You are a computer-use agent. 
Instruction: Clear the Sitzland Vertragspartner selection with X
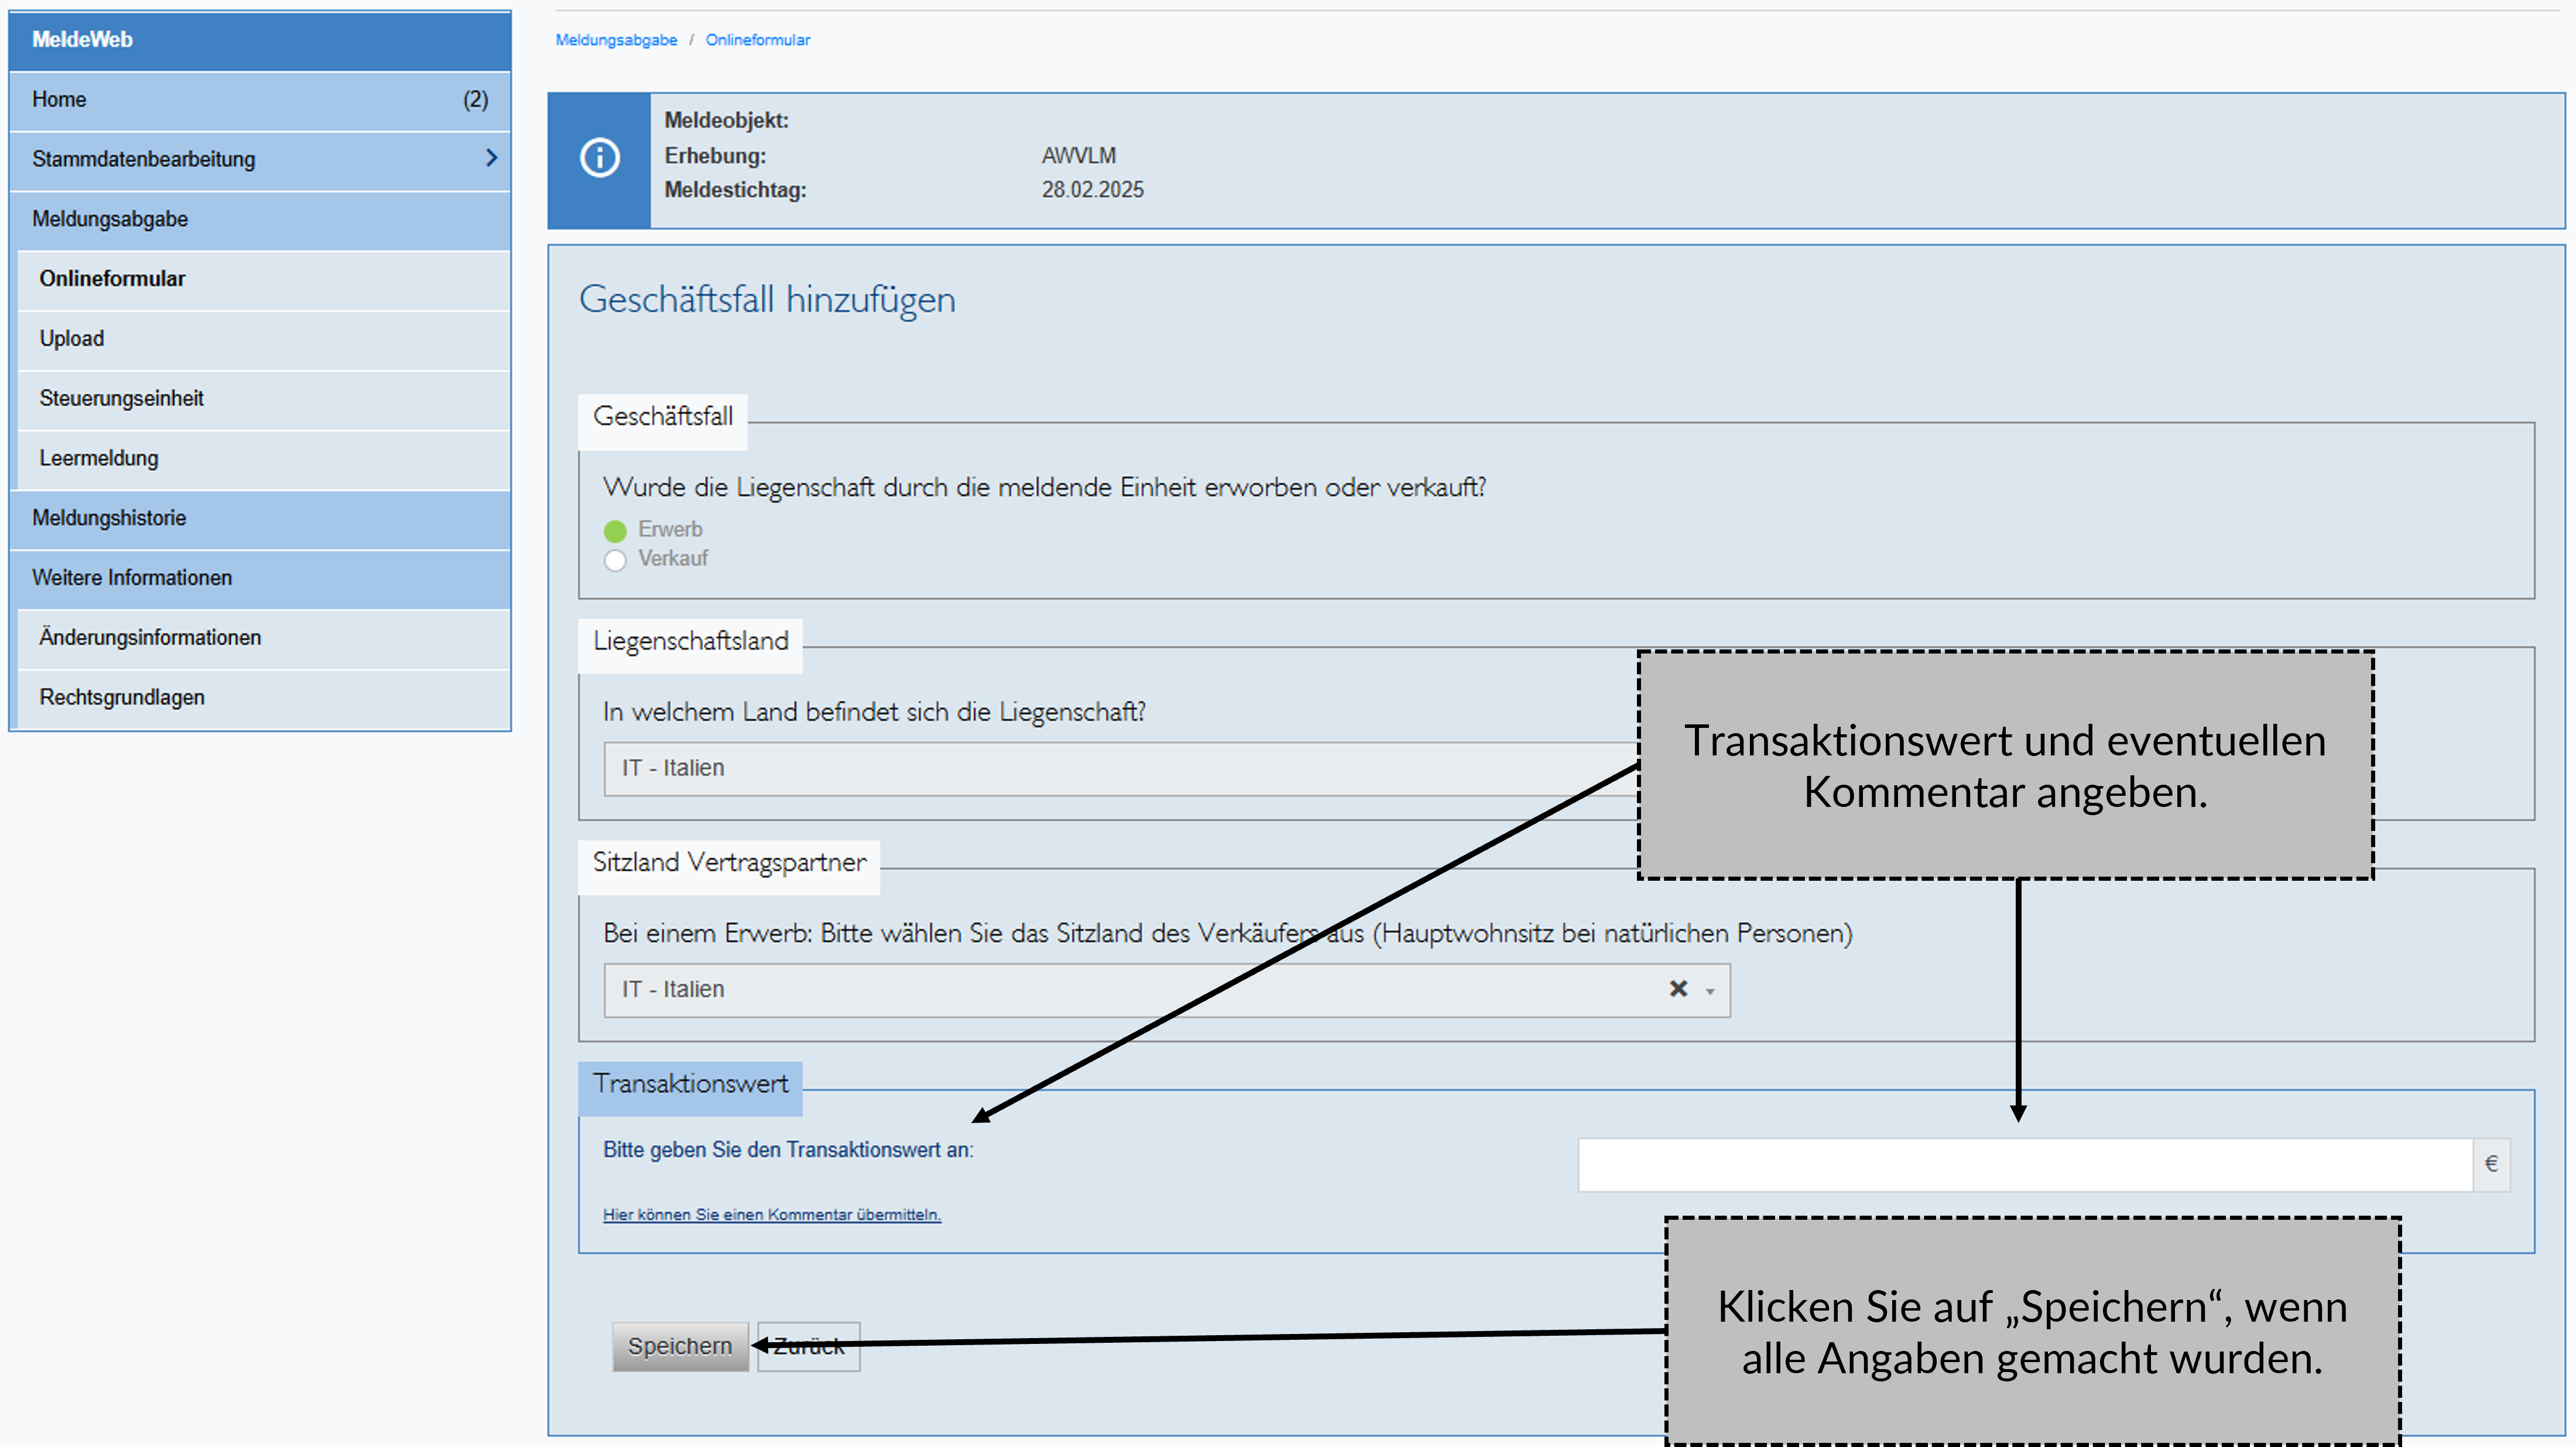point(1678,989)
